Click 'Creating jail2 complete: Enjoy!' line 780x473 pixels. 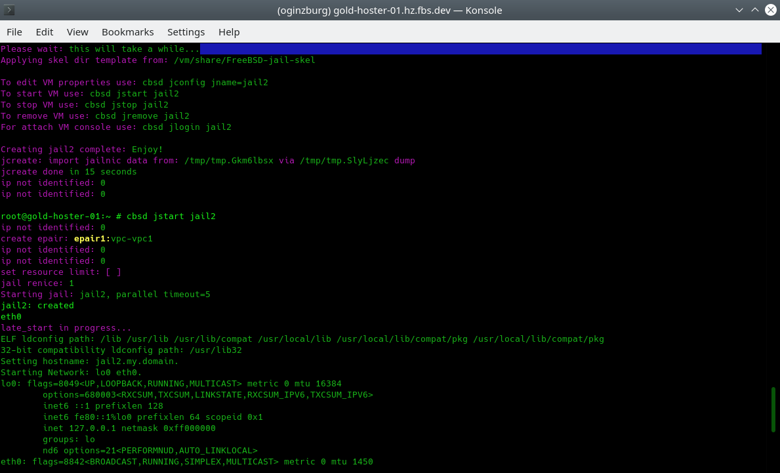click(81, 149)
